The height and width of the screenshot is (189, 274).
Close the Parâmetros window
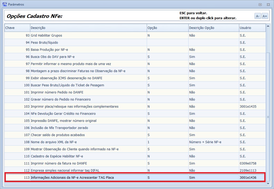[268, 4]
